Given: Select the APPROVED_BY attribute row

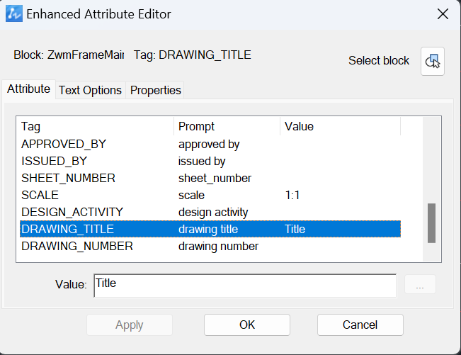Looking at the screenshot, I should click(x=210, y=144).
